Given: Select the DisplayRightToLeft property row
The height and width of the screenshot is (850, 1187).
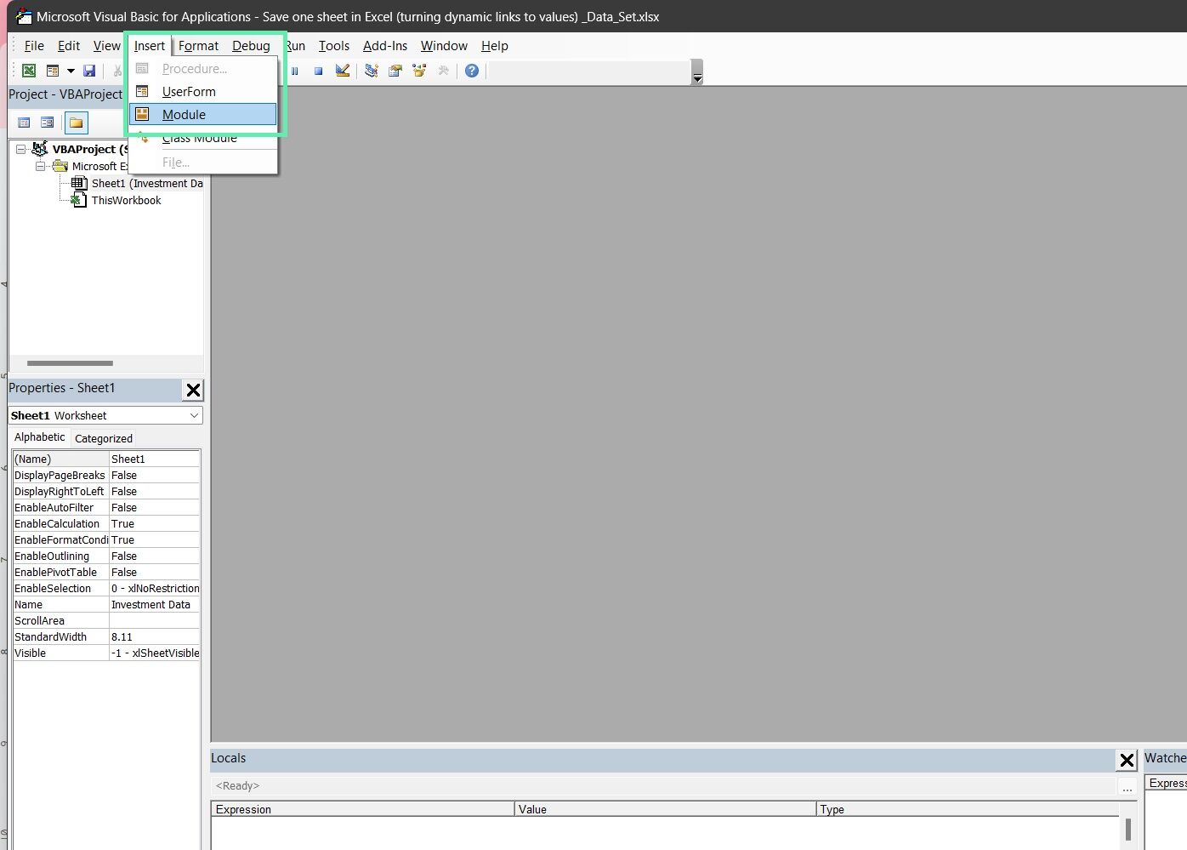Looking at the screenshot, I should click(106, 491).
